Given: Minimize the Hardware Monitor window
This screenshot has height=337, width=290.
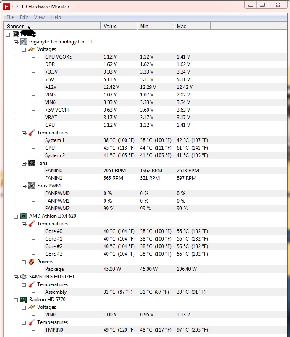Looking at the screenshot, I should point(251,5).
